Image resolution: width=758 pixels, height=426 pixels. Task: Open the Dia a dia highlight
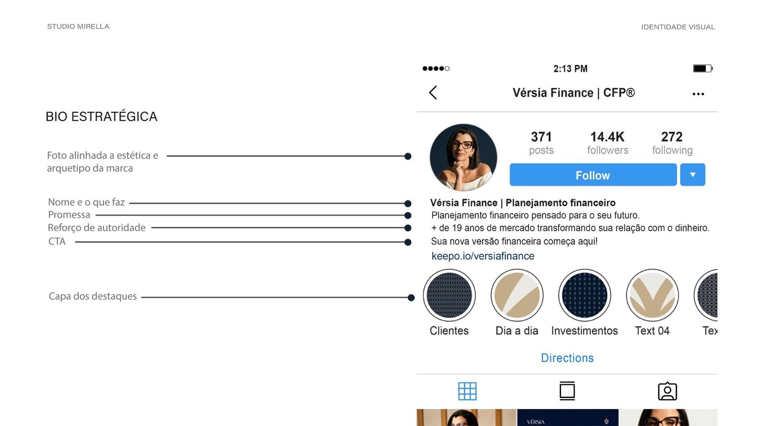pos(517,295)
